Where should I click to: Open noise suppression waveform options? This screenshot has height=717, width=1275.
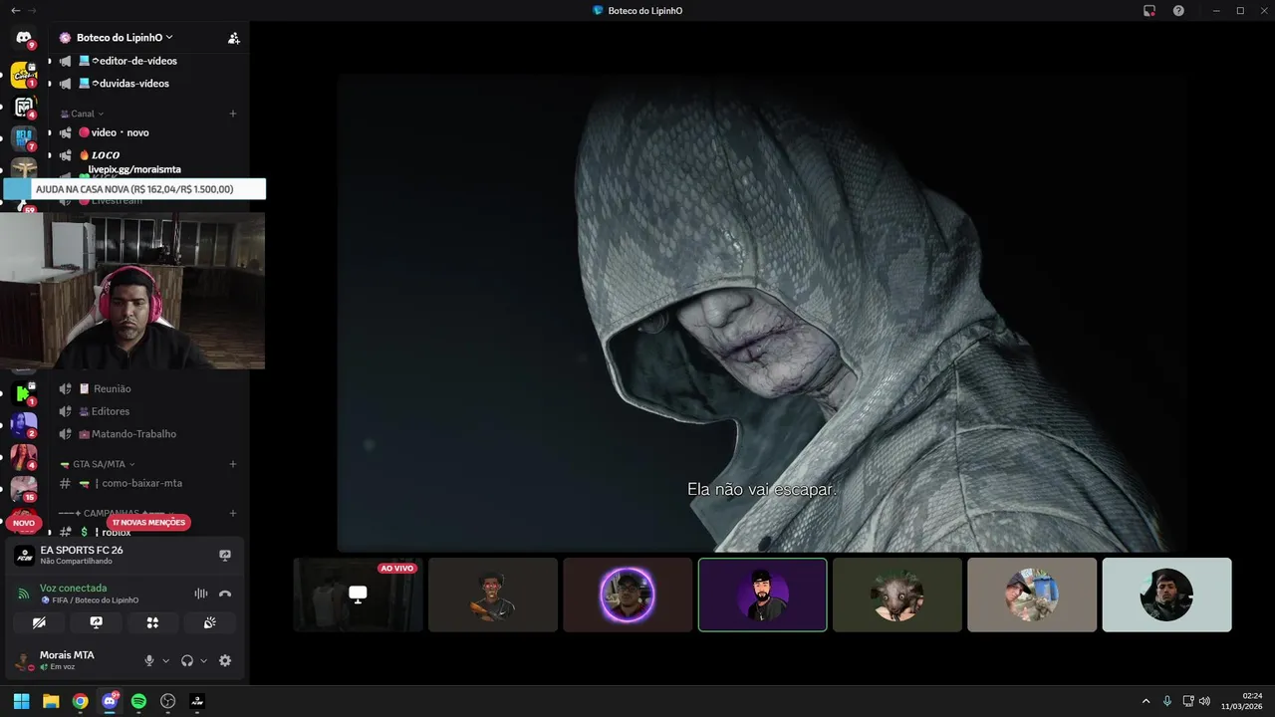point(201,594)
